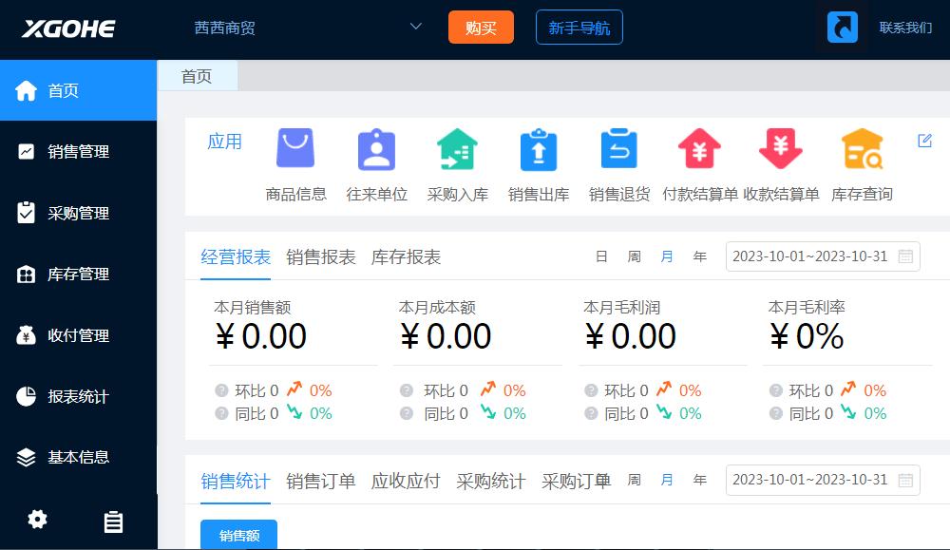Open the 库存查询 orange search icon

click(863, 148)
